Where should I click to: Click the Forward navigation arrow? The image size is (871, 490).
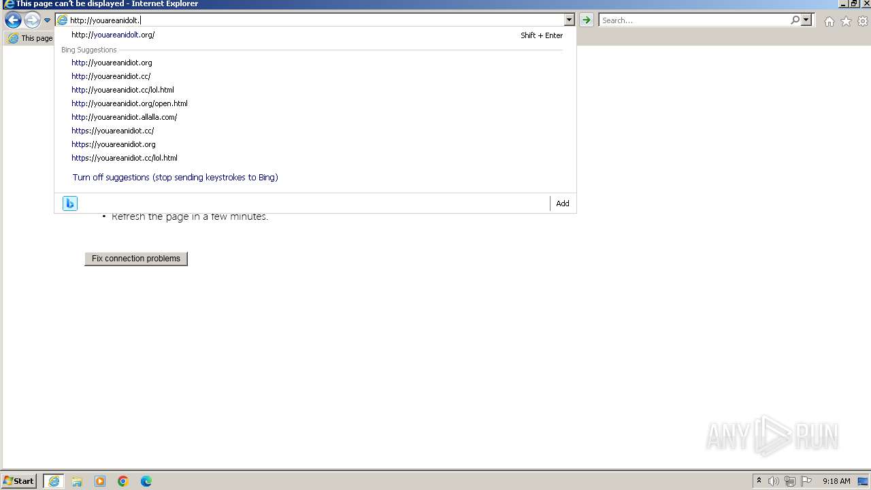pos(32,20)
